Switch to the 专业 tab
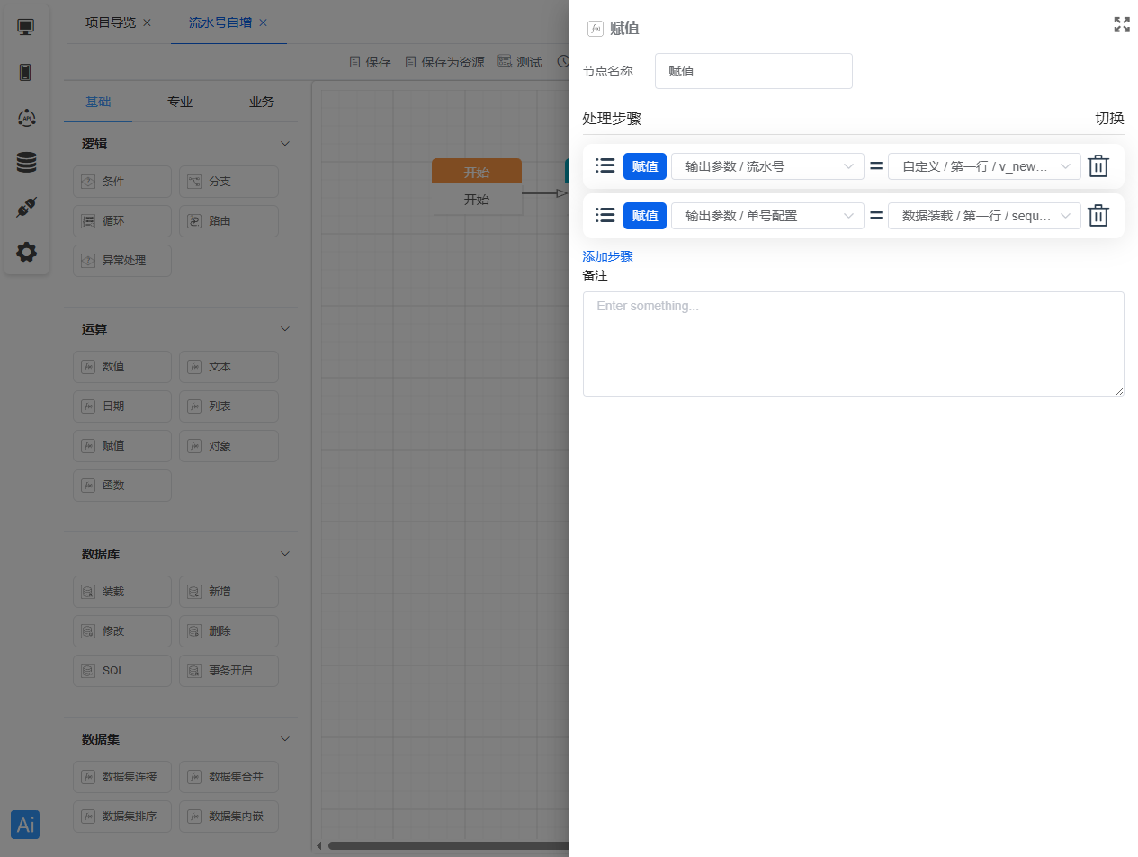 180,102
